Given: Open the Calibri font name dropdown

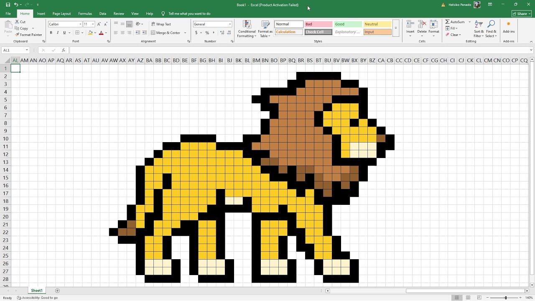Looking at the screenshot, I should [x=80, y=24].
